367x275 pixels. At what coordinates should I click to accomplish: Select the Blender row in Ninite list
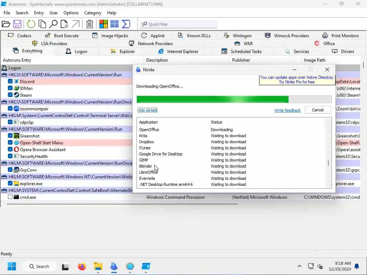pyautogui.click(x=231, y=166)
